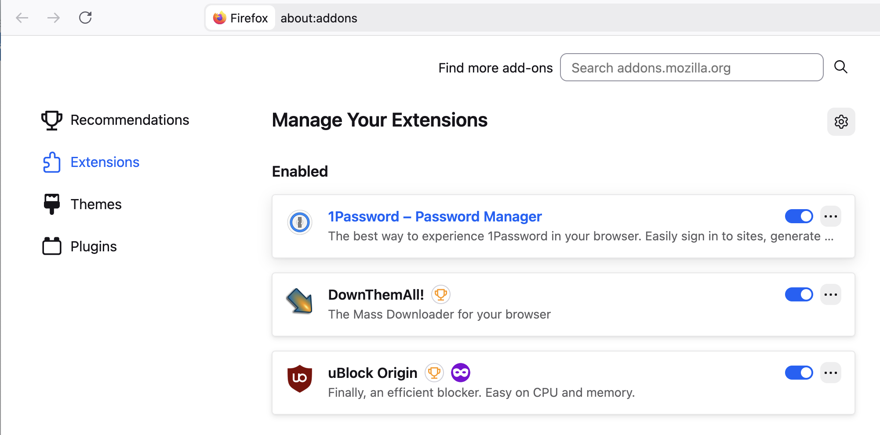Open Plugins via the plug icon
Screen dimensions: 880x435
(51, 246)
